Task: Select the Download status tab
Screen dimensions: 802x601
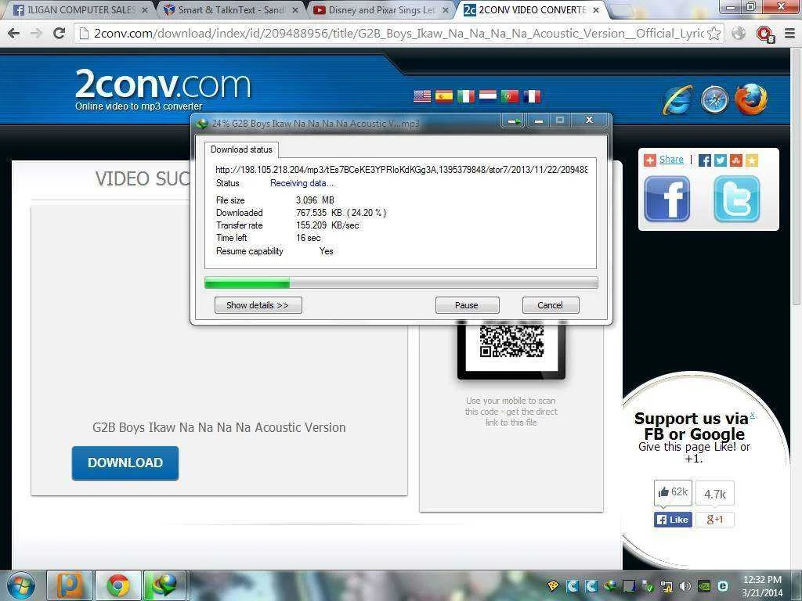Action: 241,149
